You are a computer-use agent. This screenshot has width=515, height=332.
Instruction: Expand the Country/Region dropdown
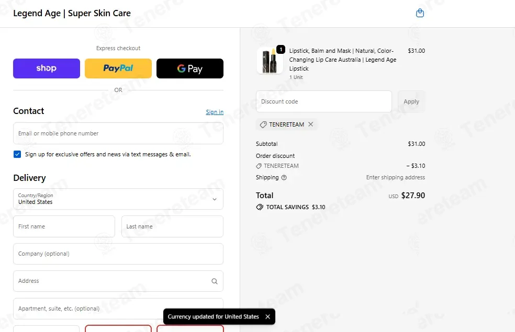118,199
